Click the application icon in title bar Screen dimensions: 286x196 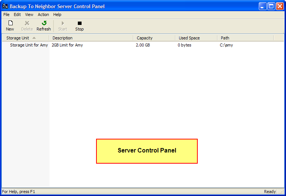point(5,6)
